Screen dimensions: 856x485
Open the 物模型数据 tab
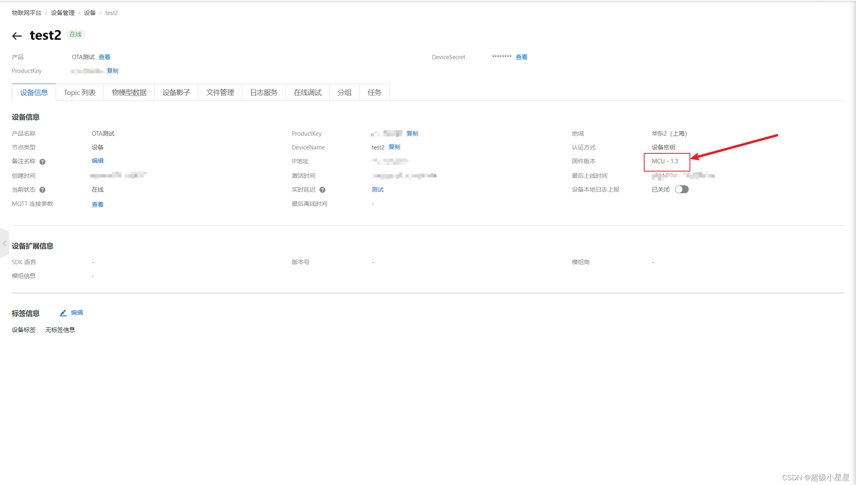coord(129,93)
